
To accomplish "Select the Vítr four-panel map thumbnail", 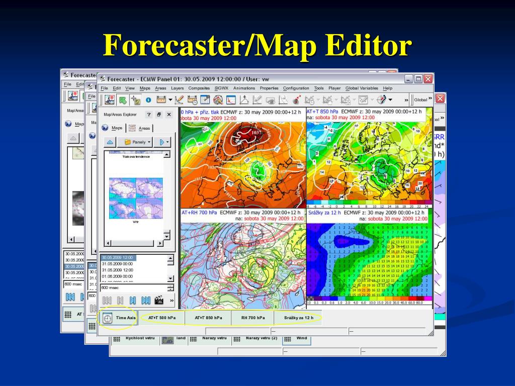I will click(x=136, y=198).
